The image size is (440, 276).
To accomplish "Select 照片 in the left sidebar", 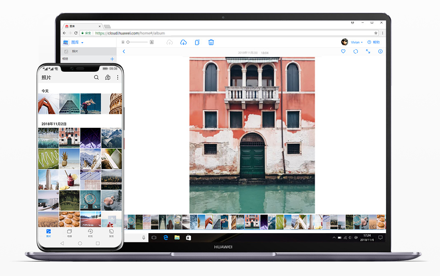I will tap(75, 52).
